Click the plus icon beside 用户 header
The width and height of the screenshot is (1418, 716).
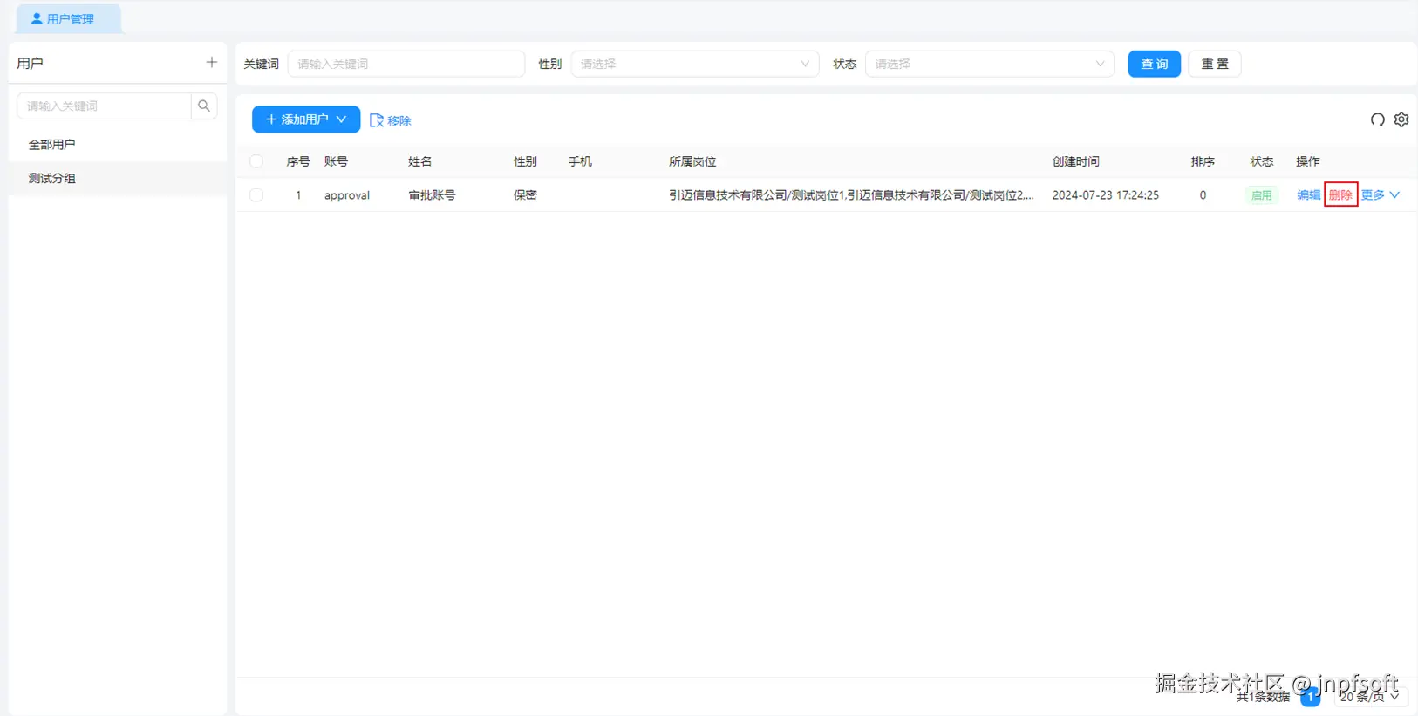(x=211, y=62)
